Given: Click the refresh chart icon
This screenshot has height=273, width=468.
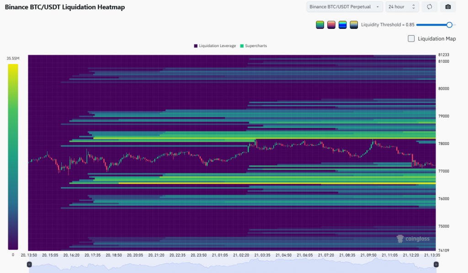Looking at the screenshot, I should coord(429,7).
